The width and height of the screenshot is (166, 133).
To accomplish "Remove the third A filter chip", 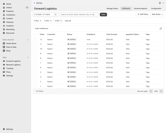I will tap(61, 21).
